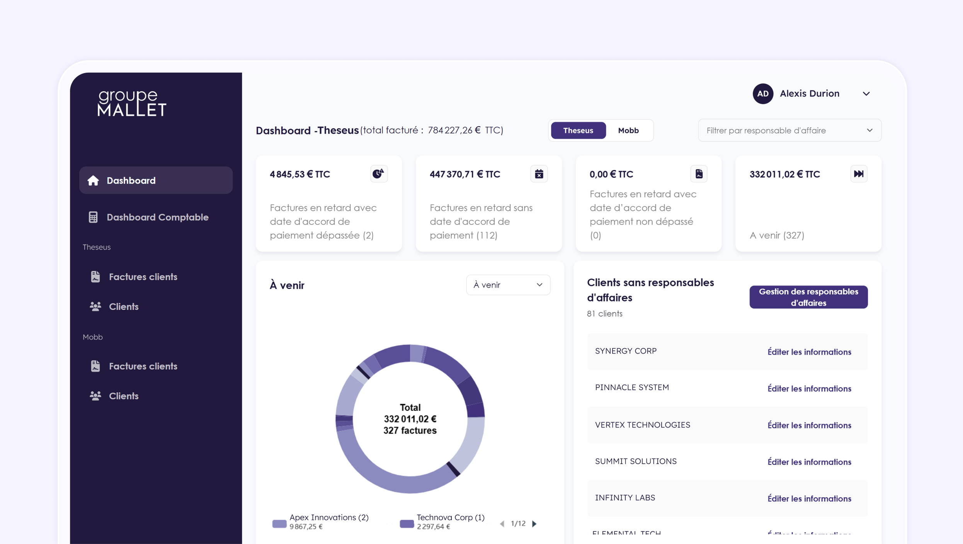Open the À venir chart filter dropdown
The width and height of the screenshot is (963, 544).
(508, 285)
